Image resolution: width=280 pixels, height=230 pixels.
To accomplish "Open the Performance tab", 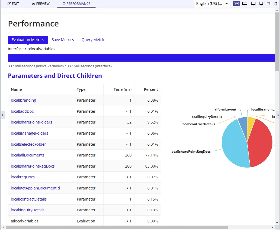I will (x=76, y=4).
